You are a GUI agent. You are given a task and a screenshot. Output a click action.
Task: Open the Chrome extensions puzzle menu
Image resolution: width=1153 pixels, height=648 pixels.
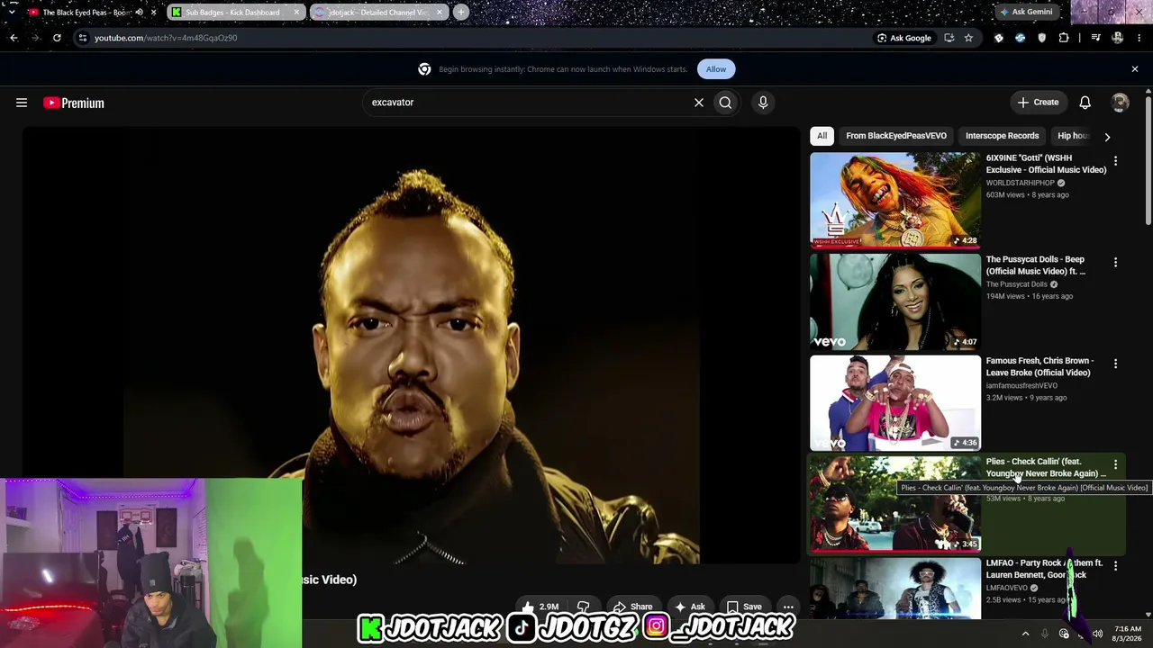click(x=1064, y=38)
